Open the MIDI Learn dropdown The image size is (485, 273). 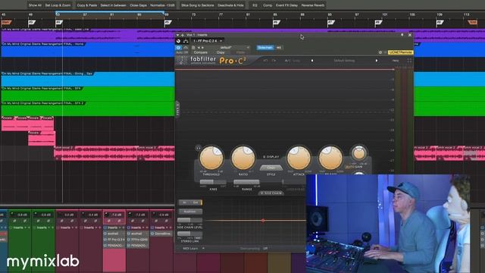click(x=193, y=249)
